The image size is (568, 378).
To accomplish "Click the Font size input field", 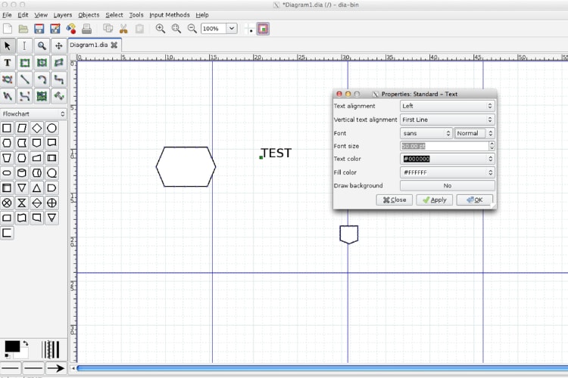I will coord(445,146).
